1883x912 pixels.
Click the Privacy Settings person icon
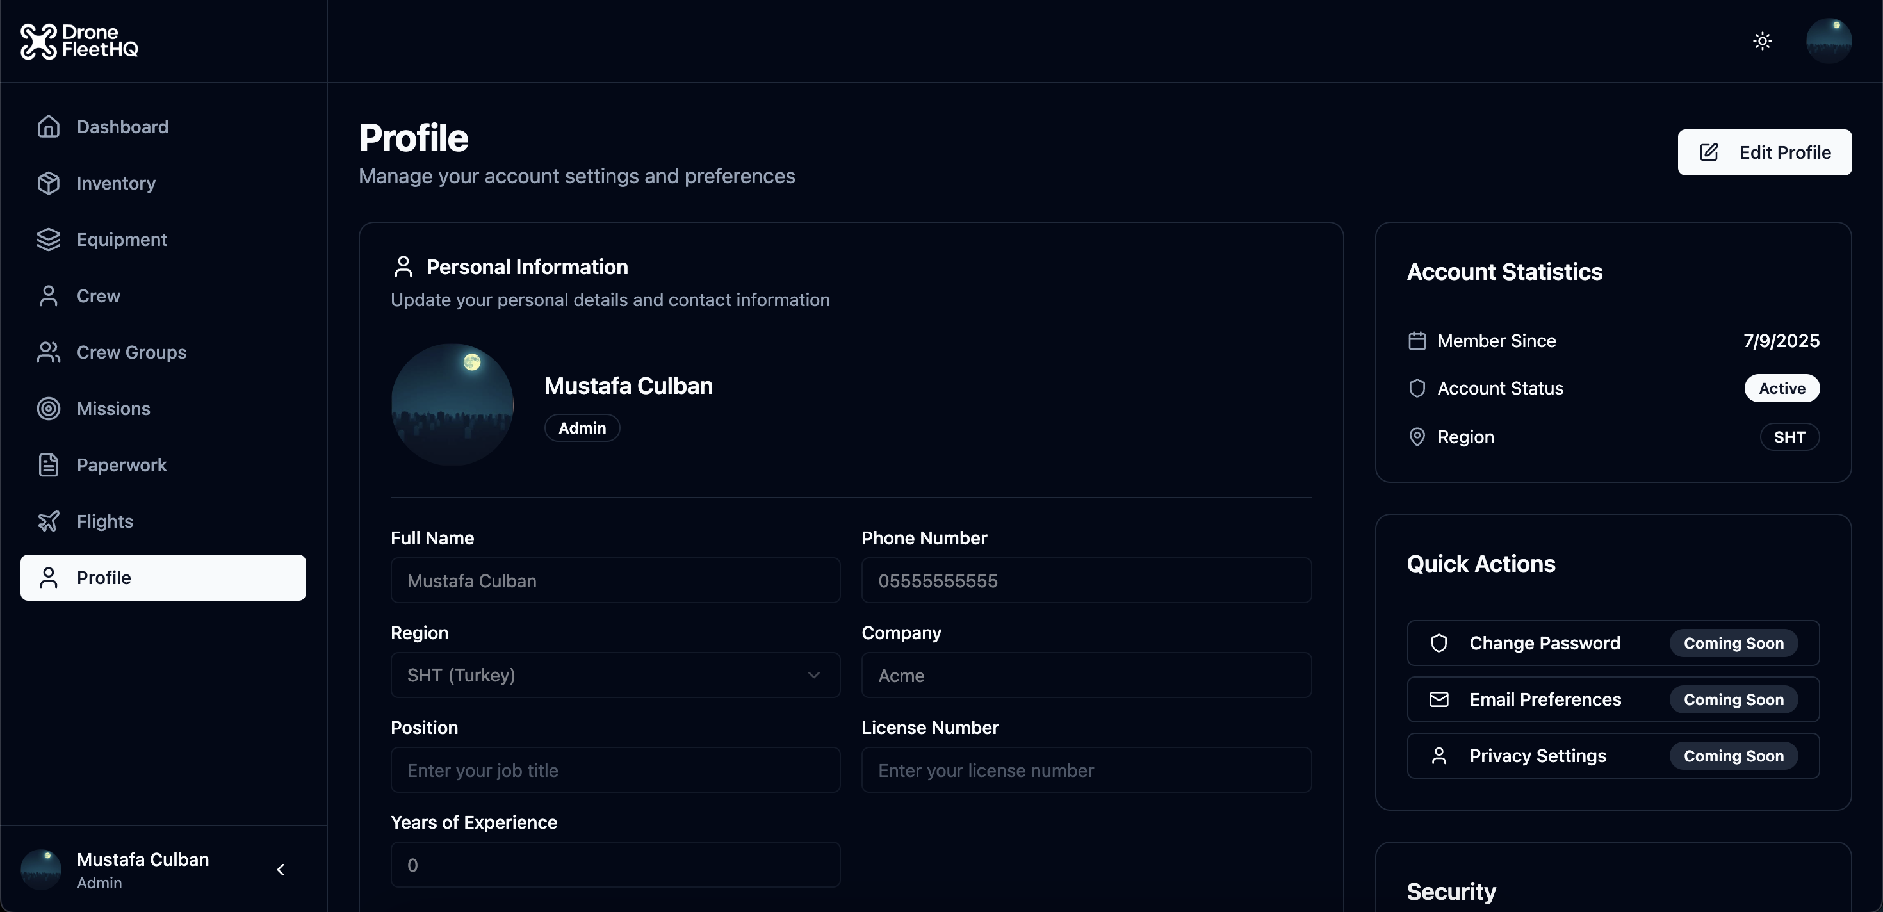click(x=1439, y=755)
